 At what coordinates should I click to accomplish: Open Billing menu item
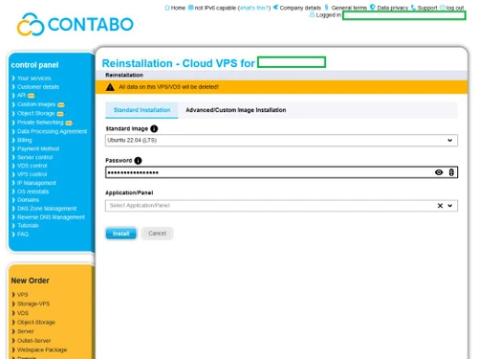tap(25, 140)
